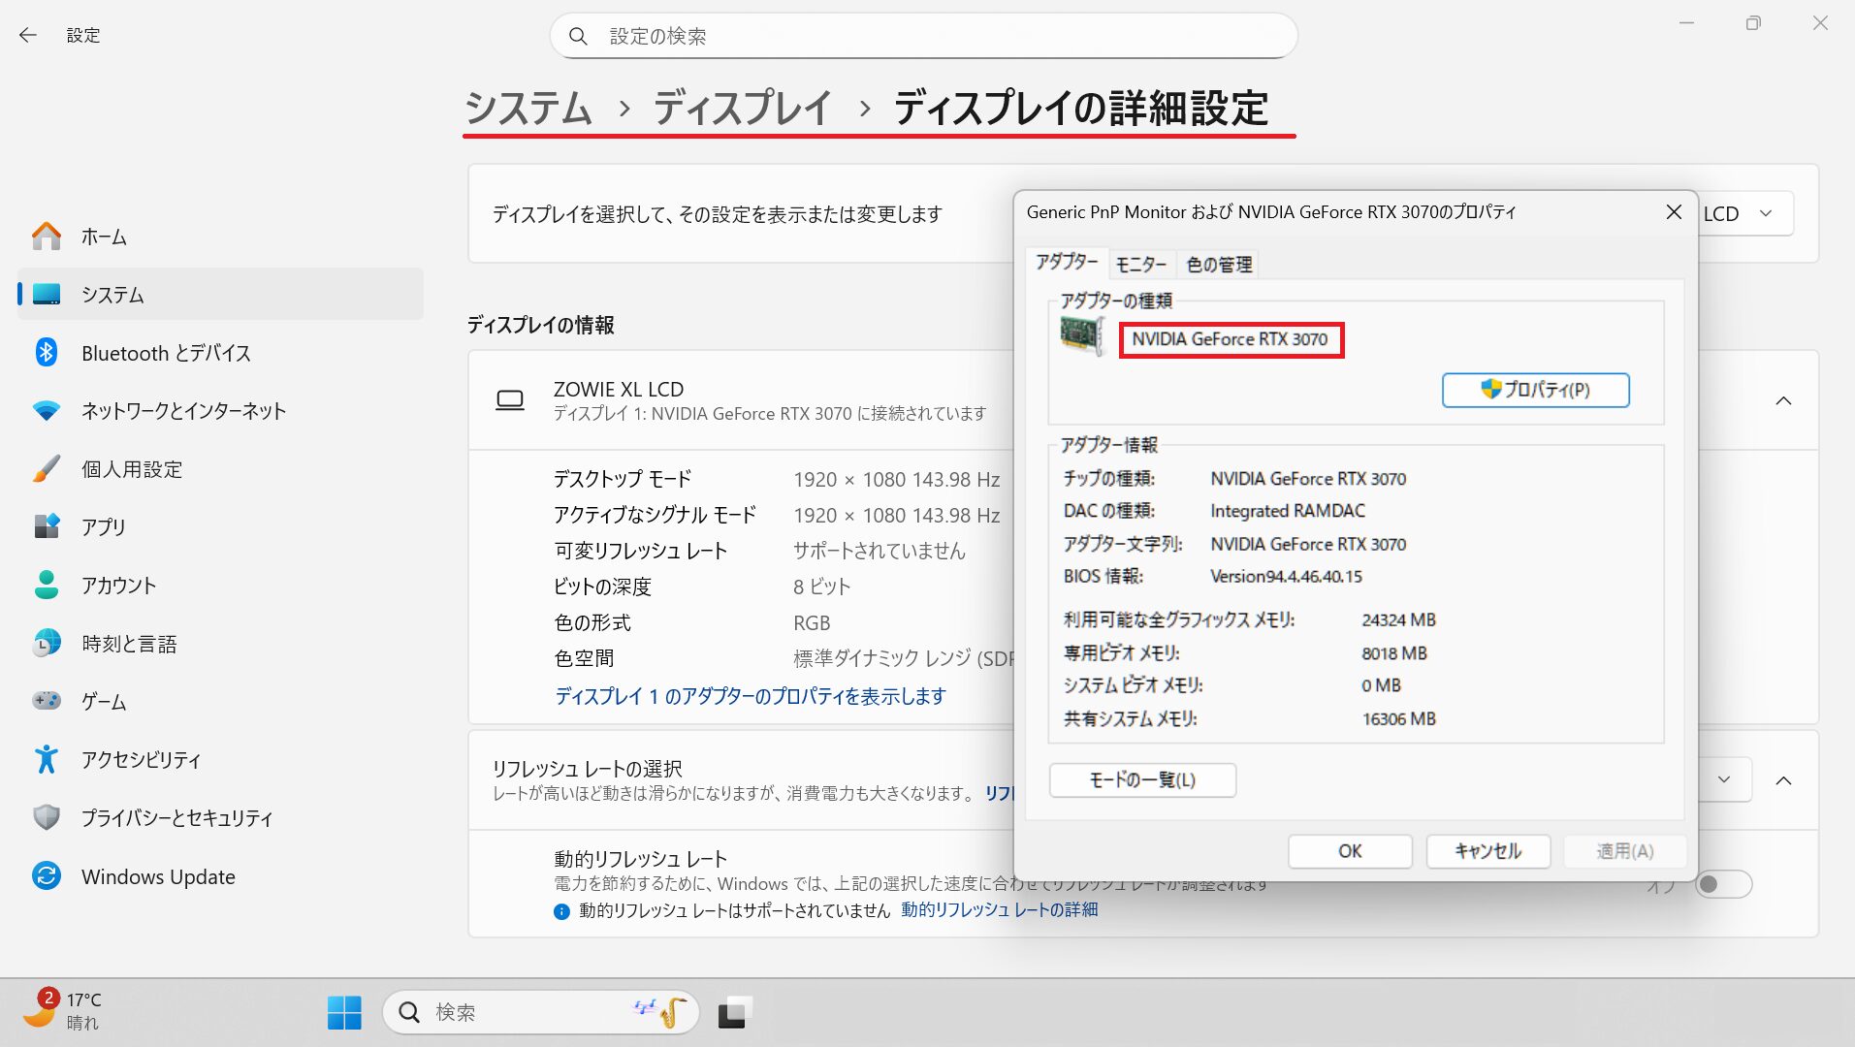Click the Home icon in the sidebar
This screenshot has height=1047, width=1855.
click(46, 237)
